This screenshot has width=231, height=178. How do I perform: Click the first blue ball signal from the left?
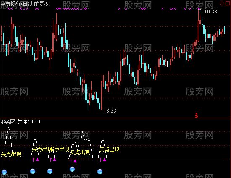pos(4,172)
